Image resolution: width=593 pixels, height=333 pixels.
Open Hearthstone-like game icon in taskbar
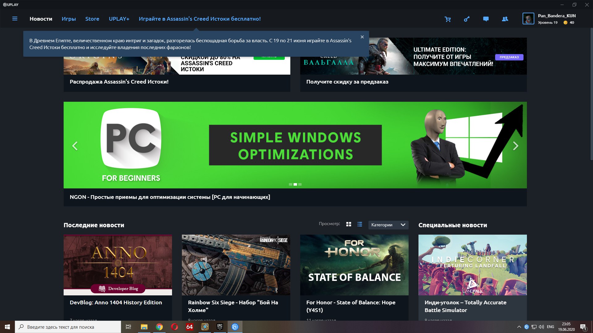point(204,327)
